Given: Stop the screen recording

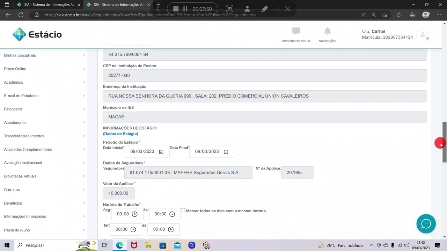Looking at the screenshot, I should coord(176,9).
